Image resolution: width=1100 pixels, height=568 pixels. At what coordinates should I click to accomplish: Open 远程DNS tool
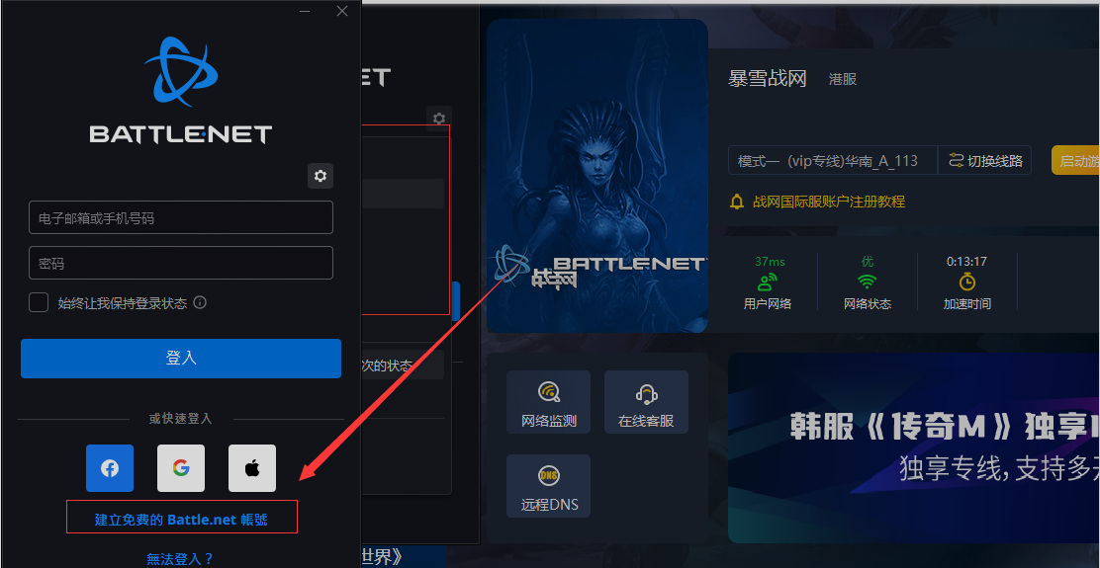549,486
